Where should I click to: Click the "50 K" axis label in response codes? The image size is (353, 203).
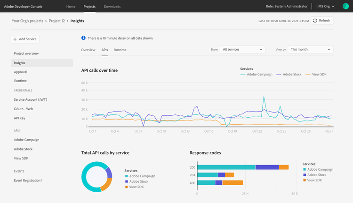tap(295, 194)
